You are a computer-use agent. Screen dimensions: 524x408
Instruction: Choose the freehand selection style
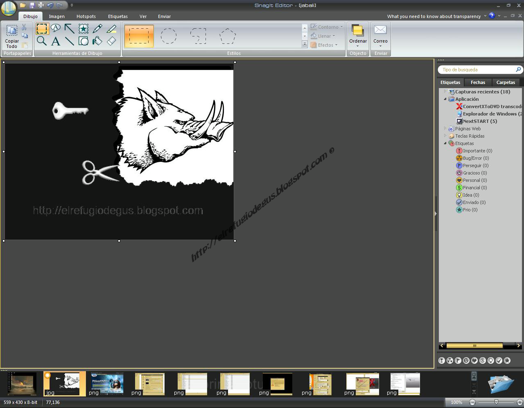pos(198,36)
